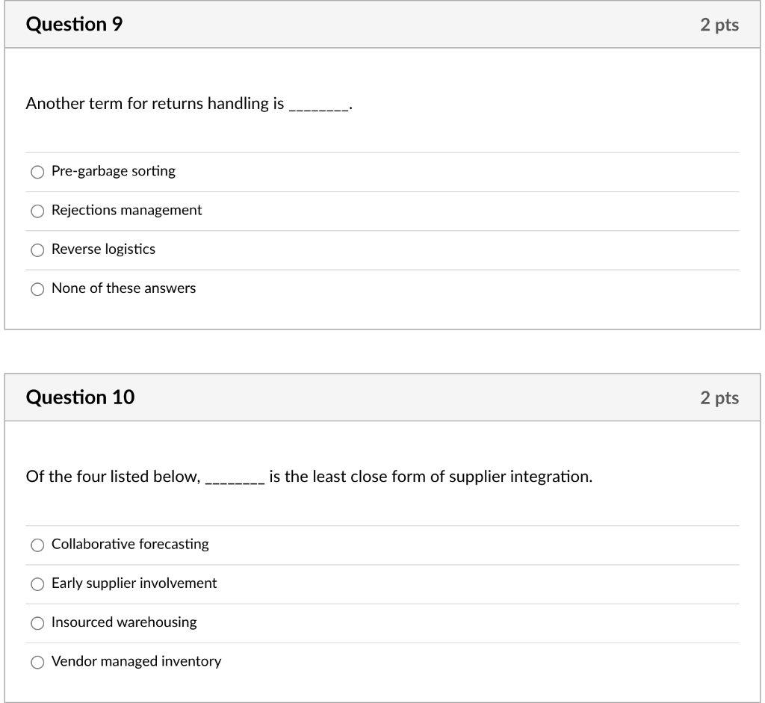Screen dimensions: 765x703
Task: Select "Collaborative forecasting" in Question 10
Action: coord(37,545)
